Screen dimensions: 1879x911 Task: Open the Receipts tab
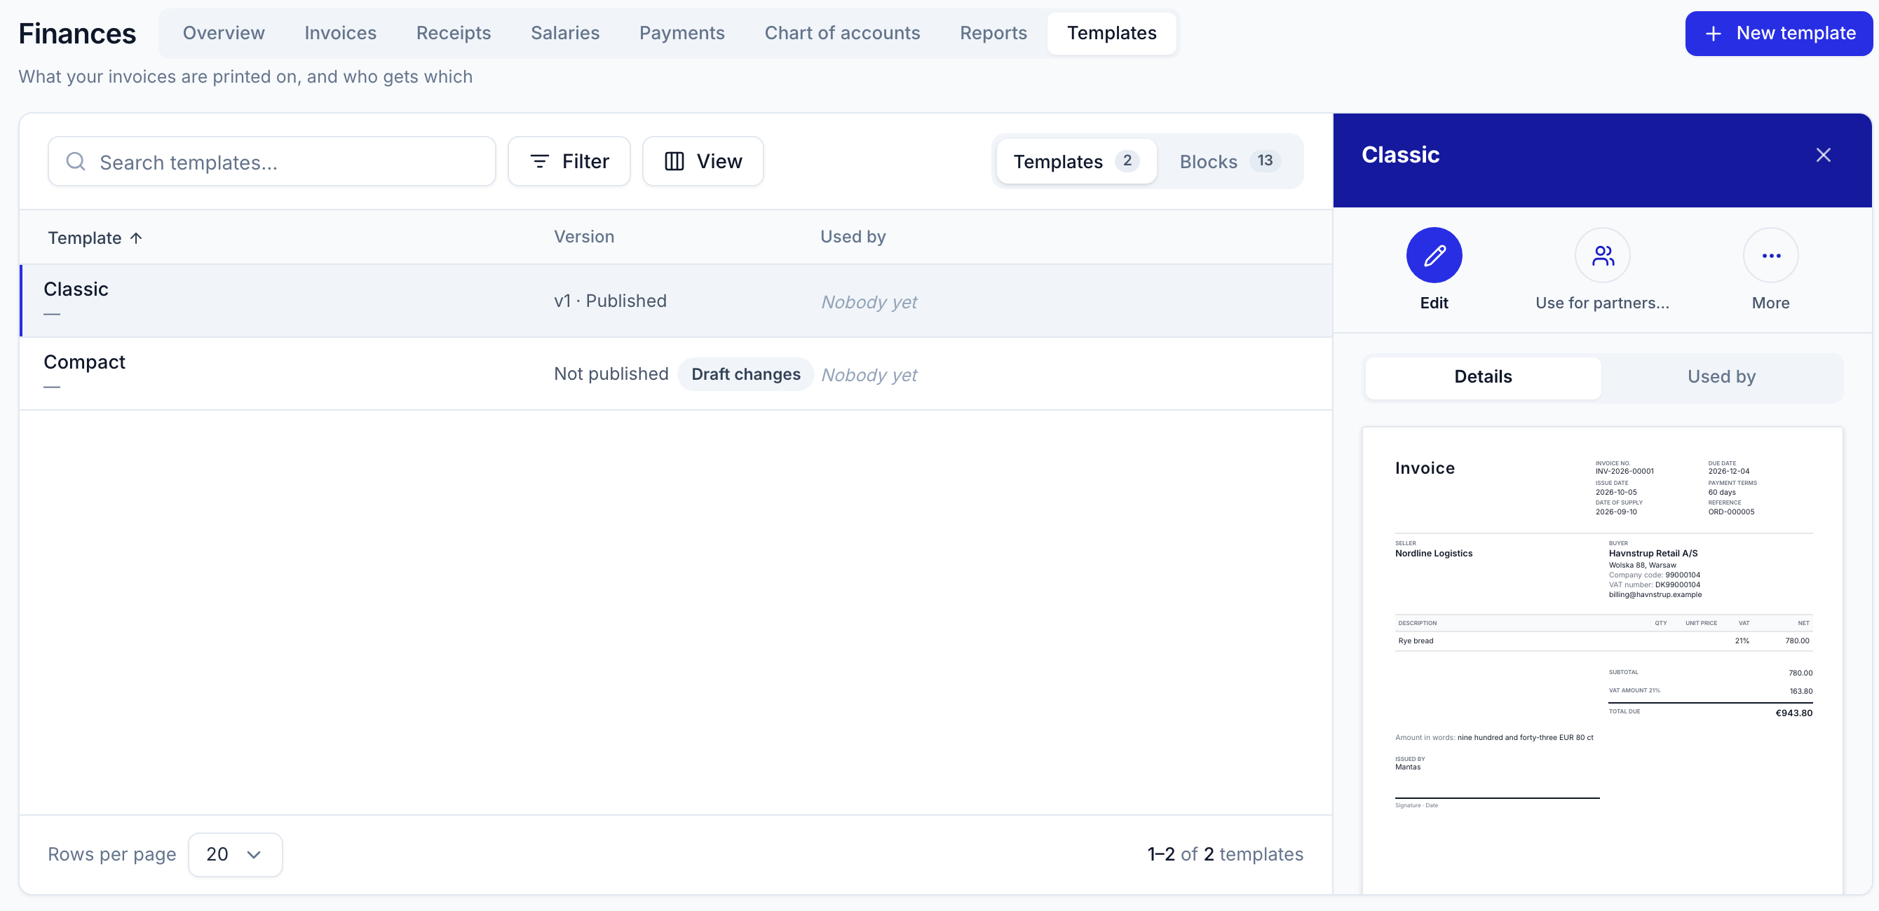(453, 34)
